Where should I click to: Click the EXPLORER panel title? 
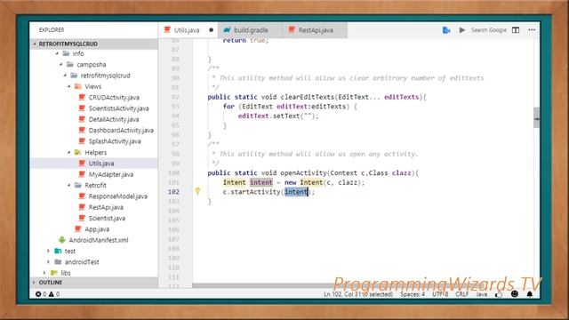[52, 29]
